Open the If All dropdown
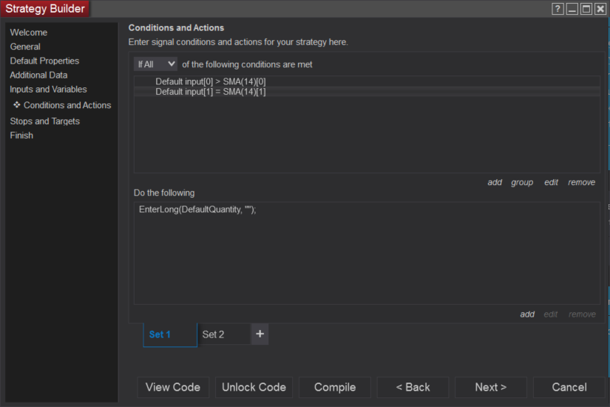610x407 pixels. [155, 64]
